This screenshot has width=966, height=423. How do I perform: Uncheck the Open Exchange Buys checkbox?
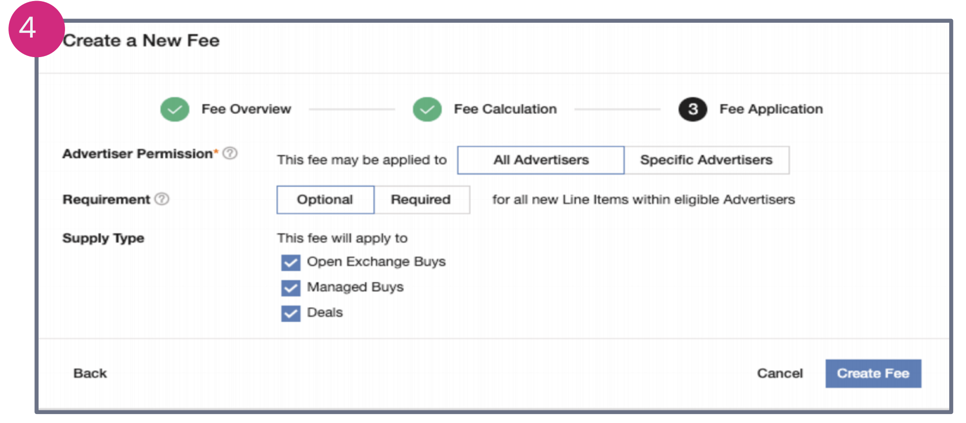290,262
